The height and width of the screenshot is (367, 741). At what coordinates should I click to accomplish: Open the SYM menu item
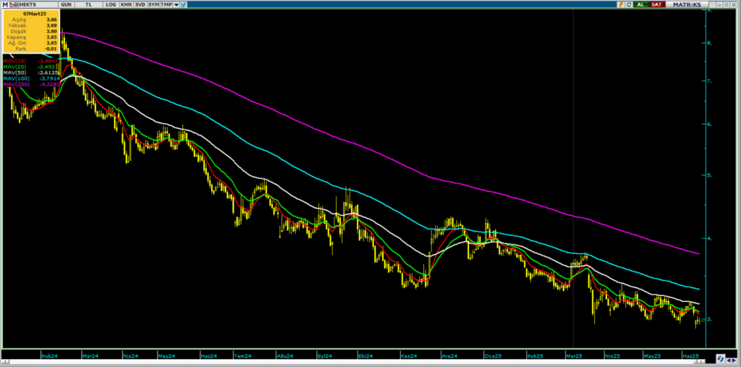tap(153, 5)
